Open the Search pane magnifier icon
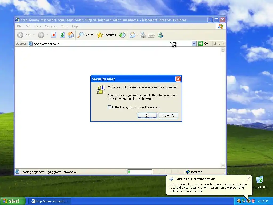Viewport: 273px width, 205px height. coord(80,35)
